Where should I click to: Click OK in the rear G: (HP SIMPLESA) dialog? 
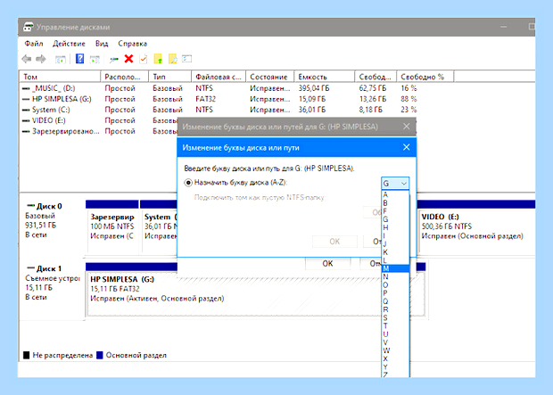coord(327,263)
